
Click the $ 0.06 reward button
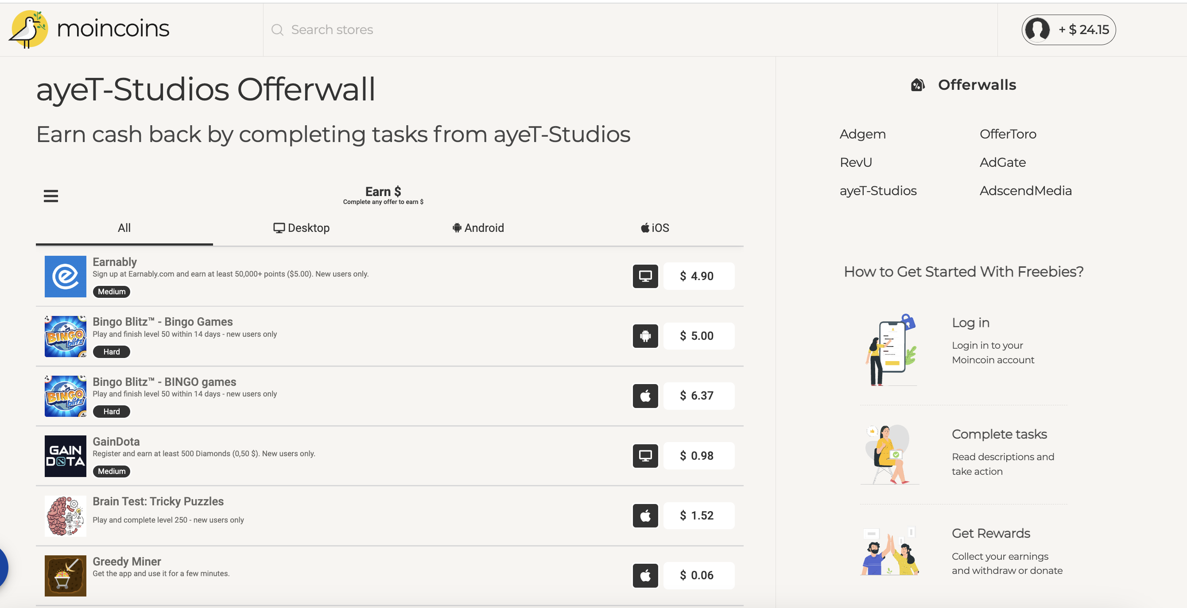coord(699,575)
